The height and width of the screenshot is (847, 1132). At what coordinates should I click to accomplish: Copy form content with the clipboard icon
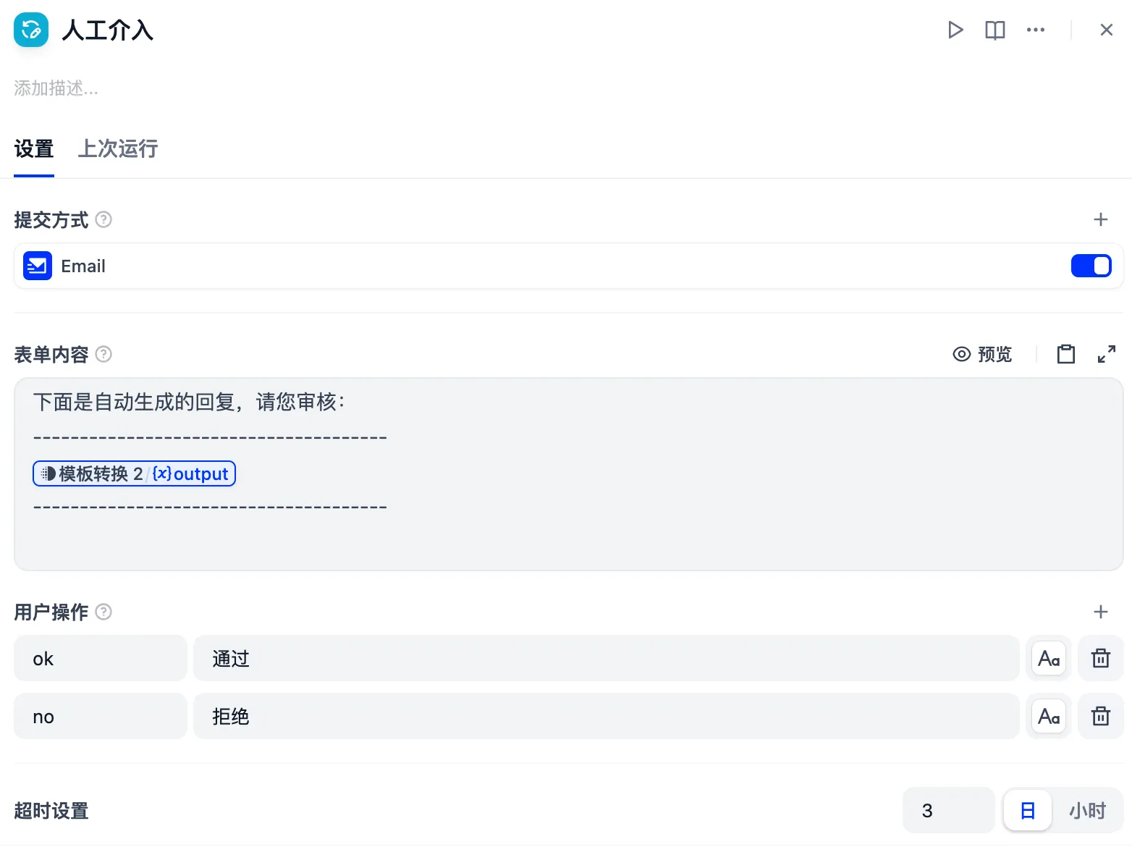pyautogui.click(x=1066, y=354)
